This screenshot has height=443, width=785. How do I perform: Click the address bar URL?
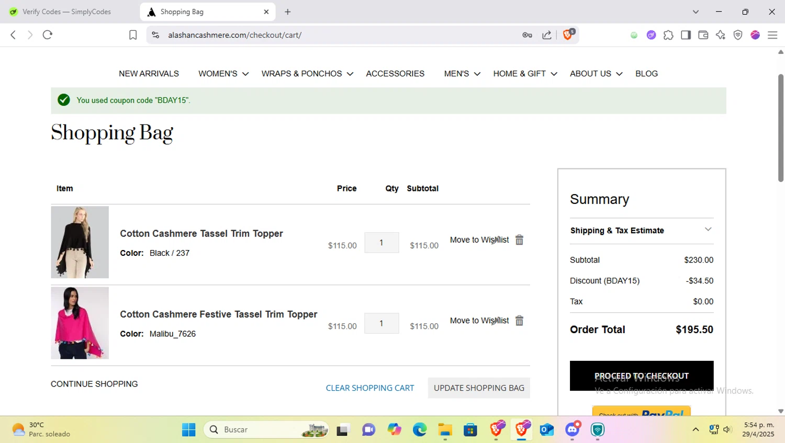[234, 35]
